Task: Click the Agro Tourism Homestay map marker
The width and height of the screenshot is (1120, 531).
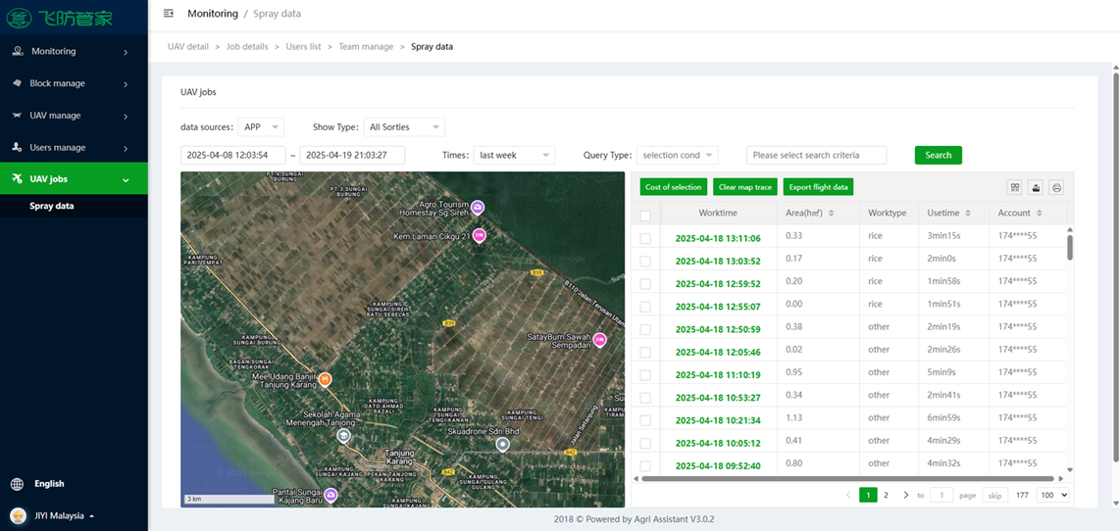Action: click(478, 207)
